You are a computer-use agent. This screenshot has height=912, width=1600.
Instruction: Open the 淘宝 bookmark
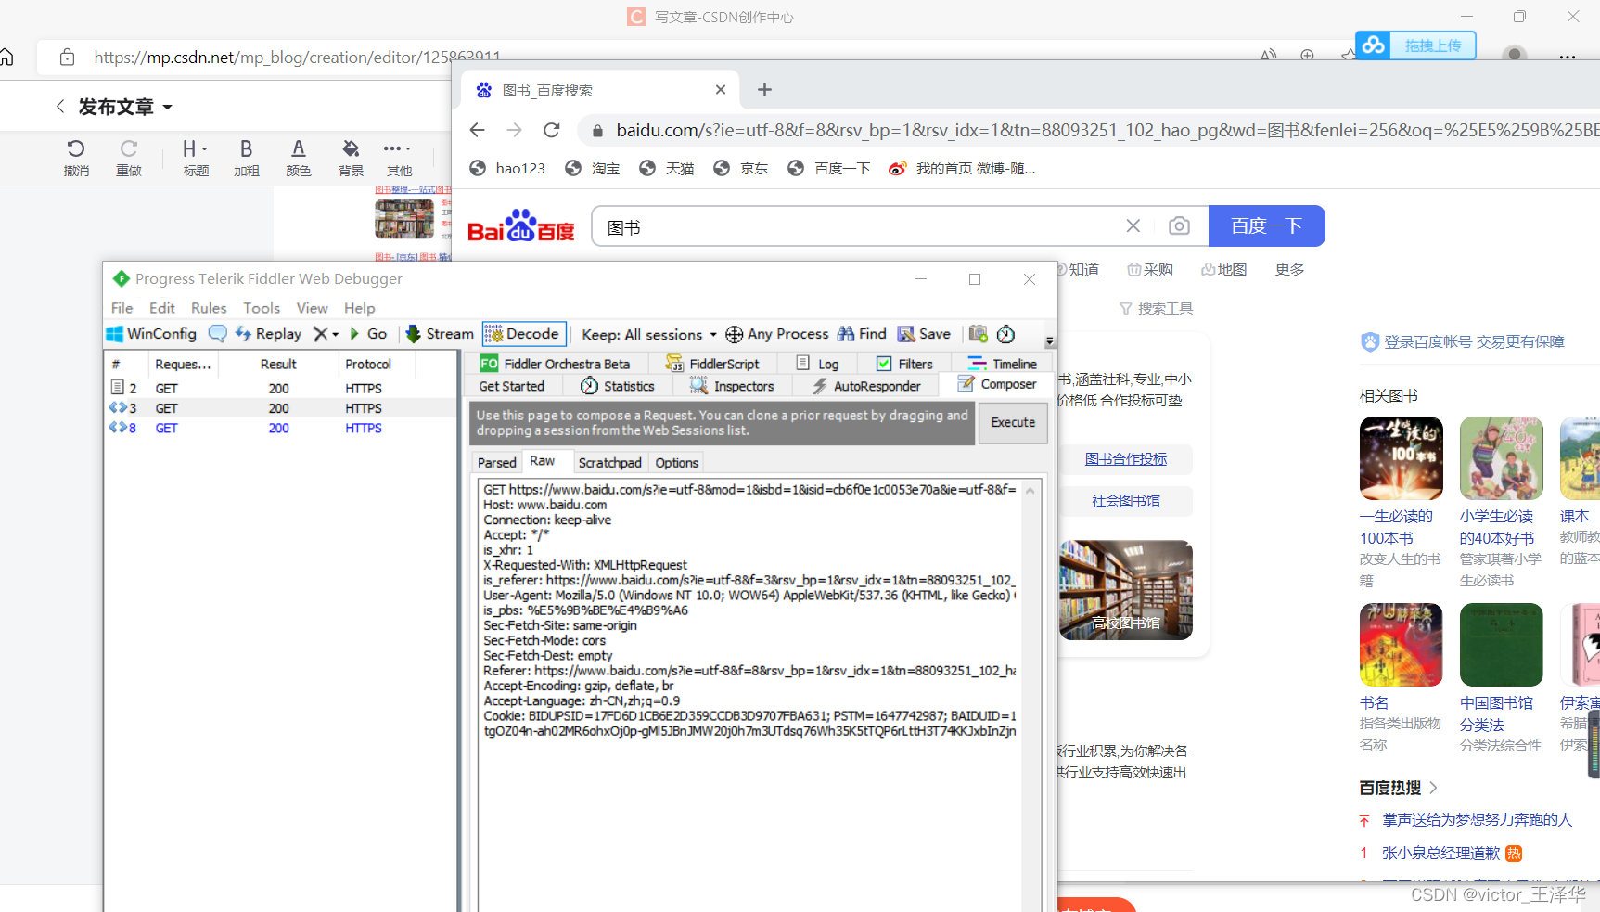593,168
